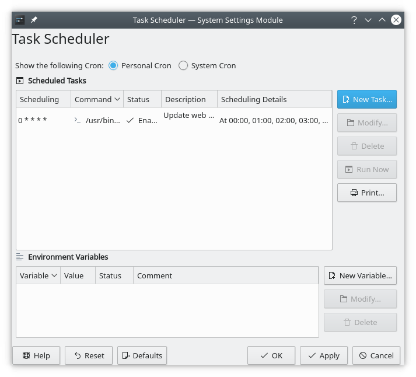Click the Scheduled Tasks section icon
The image size is (416, 377).
coord(20,81)
